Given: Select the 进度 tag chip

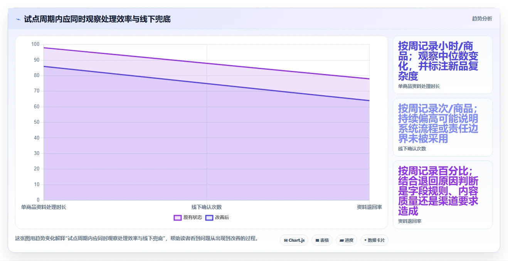Looking at the screenshot, I should (x=347, y=240).
